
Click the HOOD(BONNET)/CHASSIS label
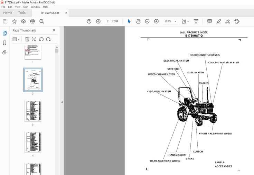click(205, 55)
